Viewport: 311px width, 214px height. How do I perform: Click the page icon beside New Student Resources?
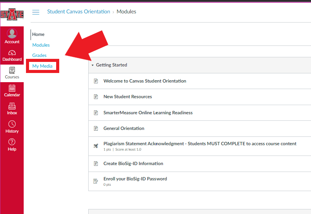point(96,97)
